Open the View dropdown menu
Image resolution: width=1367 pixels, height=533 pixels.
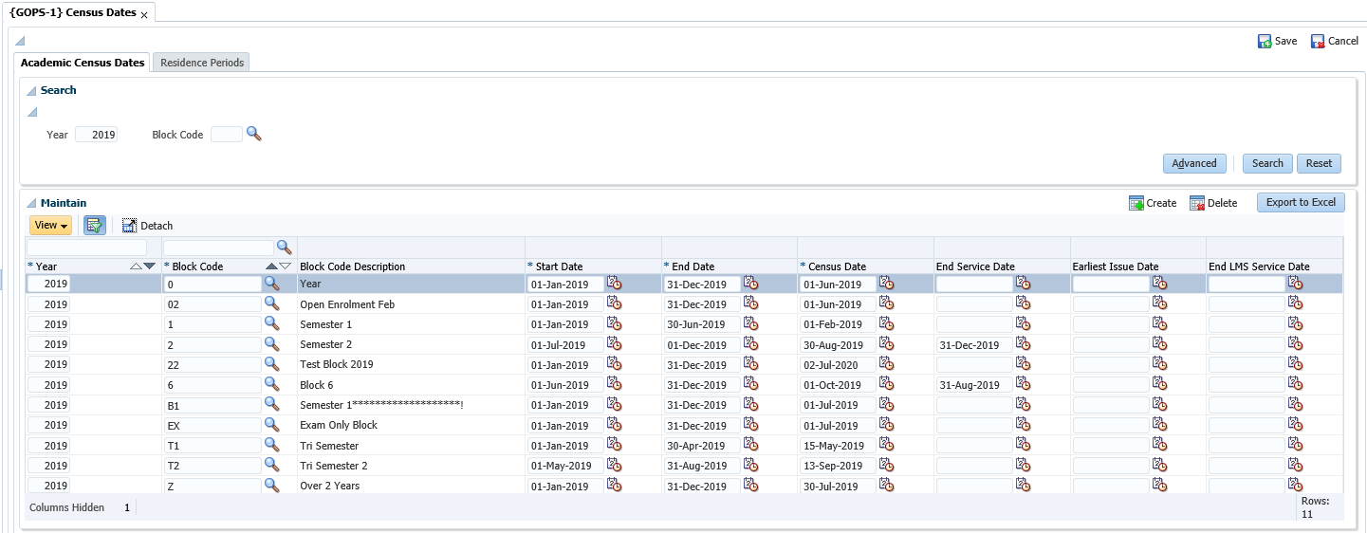pos(51,226)
